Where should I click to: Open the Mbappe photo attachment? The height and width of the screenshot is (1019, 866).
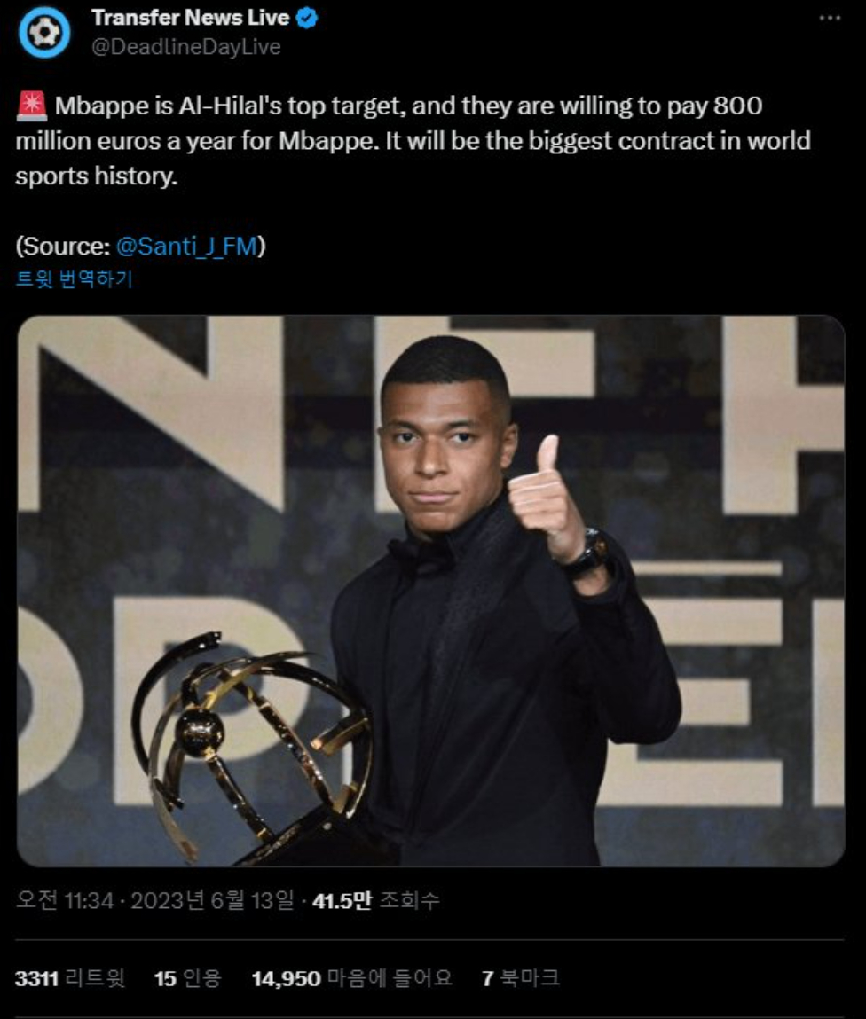pos(431,591)
